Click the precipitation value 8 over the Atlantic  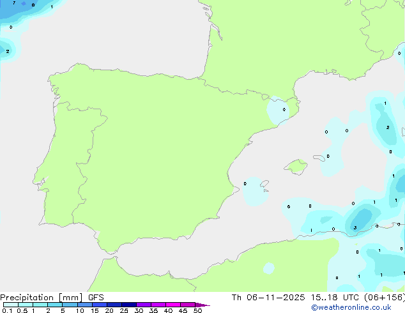tap(33, 5)
